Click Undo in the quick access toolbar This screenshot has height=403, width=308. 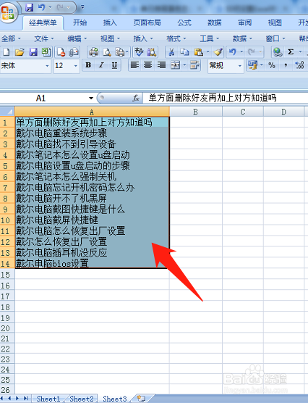(41, 8)
